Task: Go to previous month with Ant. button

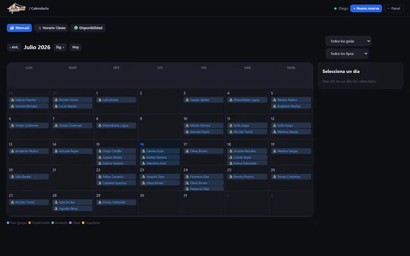Action: [x=14, y=47]
